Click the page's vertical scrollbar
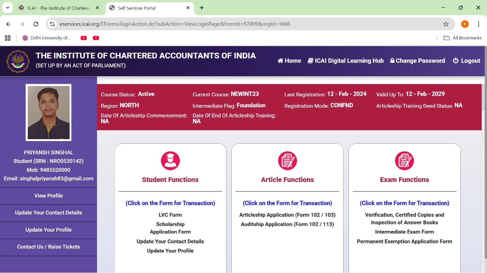 tap(485, 171)
